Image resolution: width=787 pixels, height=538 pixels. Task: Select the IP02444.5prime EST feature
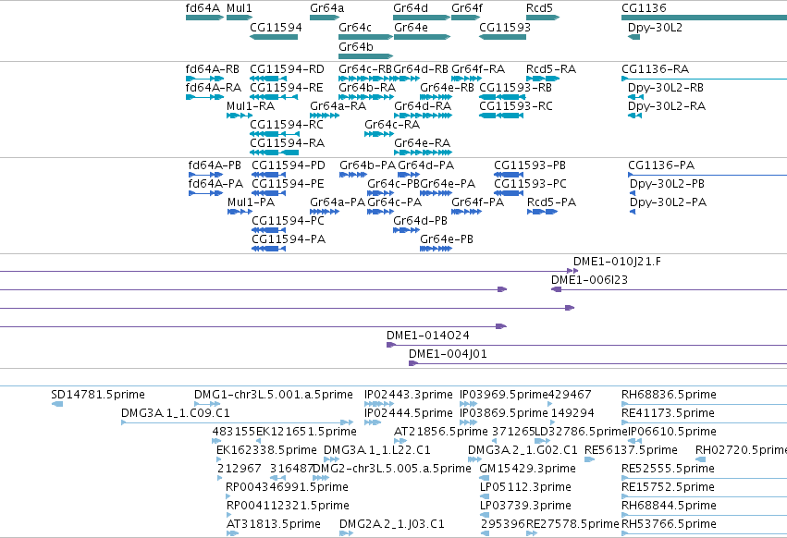pos(373,422)
